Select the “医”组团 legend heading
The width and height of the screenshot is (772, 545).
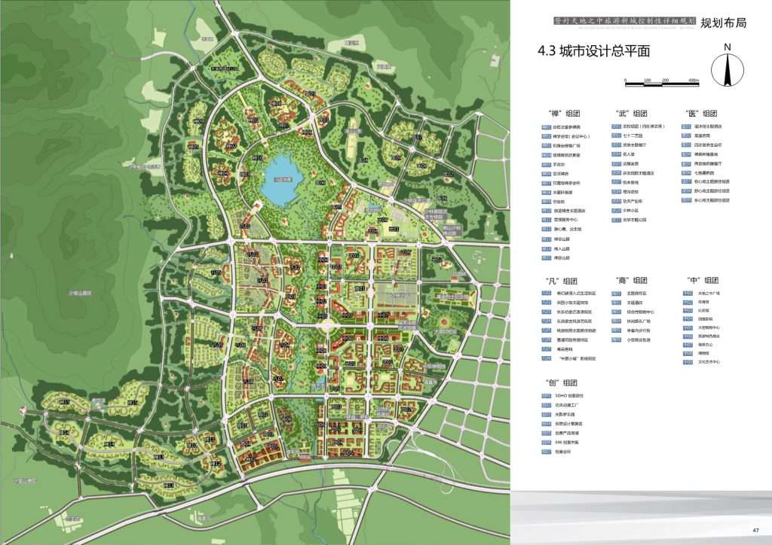701,113
